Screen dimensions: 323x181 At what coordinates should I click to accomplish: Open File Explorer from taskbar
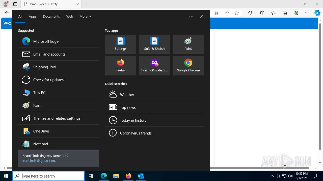click(116, 176)
